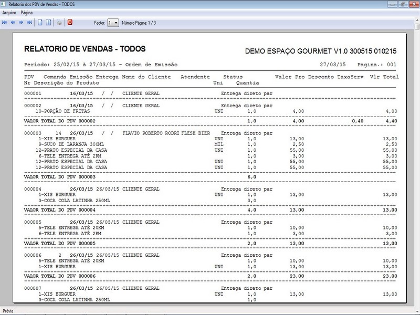Open the Arquivo menu
The width and height of the screenshot is (420, 315).
coord(9,13)
